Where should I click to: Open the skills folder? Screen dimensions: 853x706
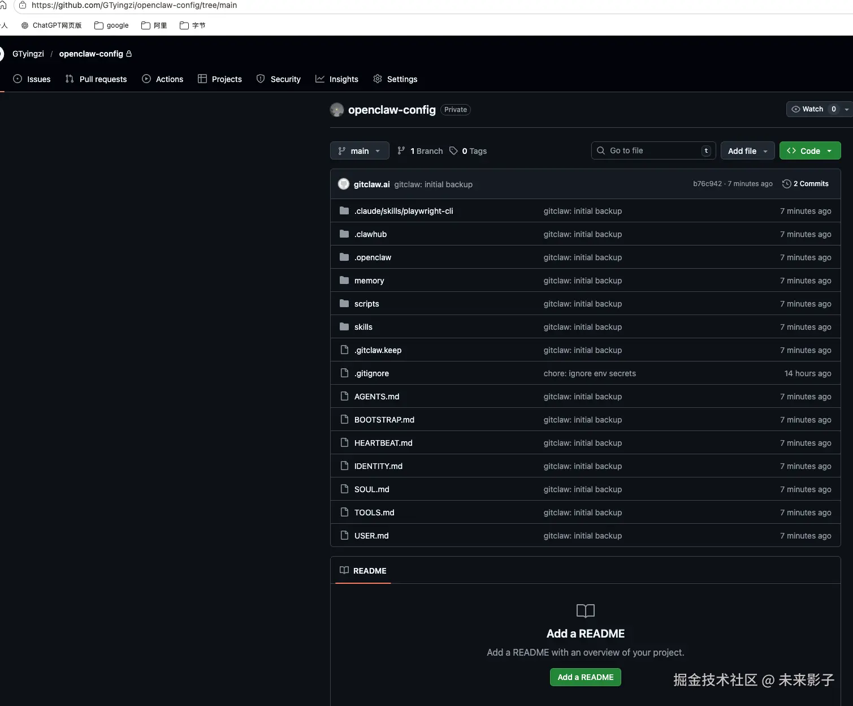pyautogui.click(x=363, y=327)
